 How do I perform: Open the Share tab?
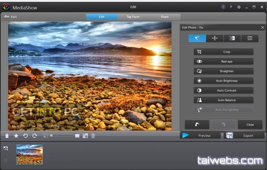coord(165,17)
